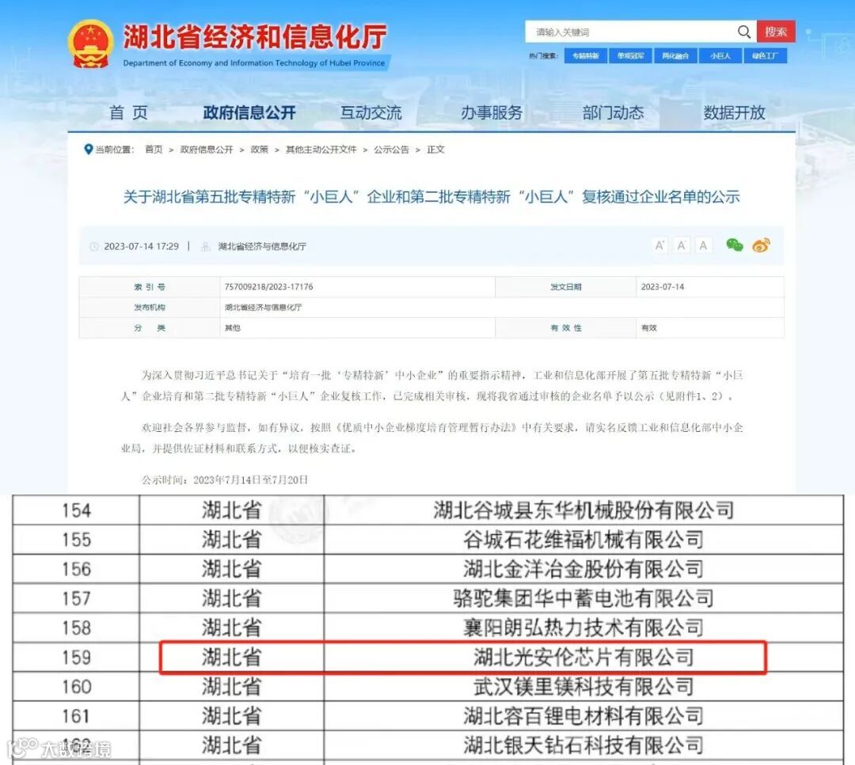Click the national emblem logo

pyautogui.click(x=90, y=44)
